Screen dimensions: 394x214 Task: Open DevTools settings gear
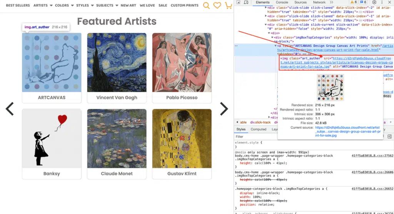[x=374, y=2]
